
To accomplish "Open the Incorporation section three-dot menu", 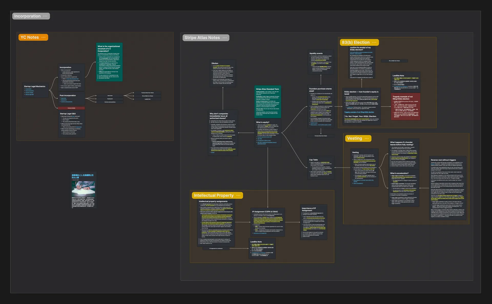I will tap(45, 16).
